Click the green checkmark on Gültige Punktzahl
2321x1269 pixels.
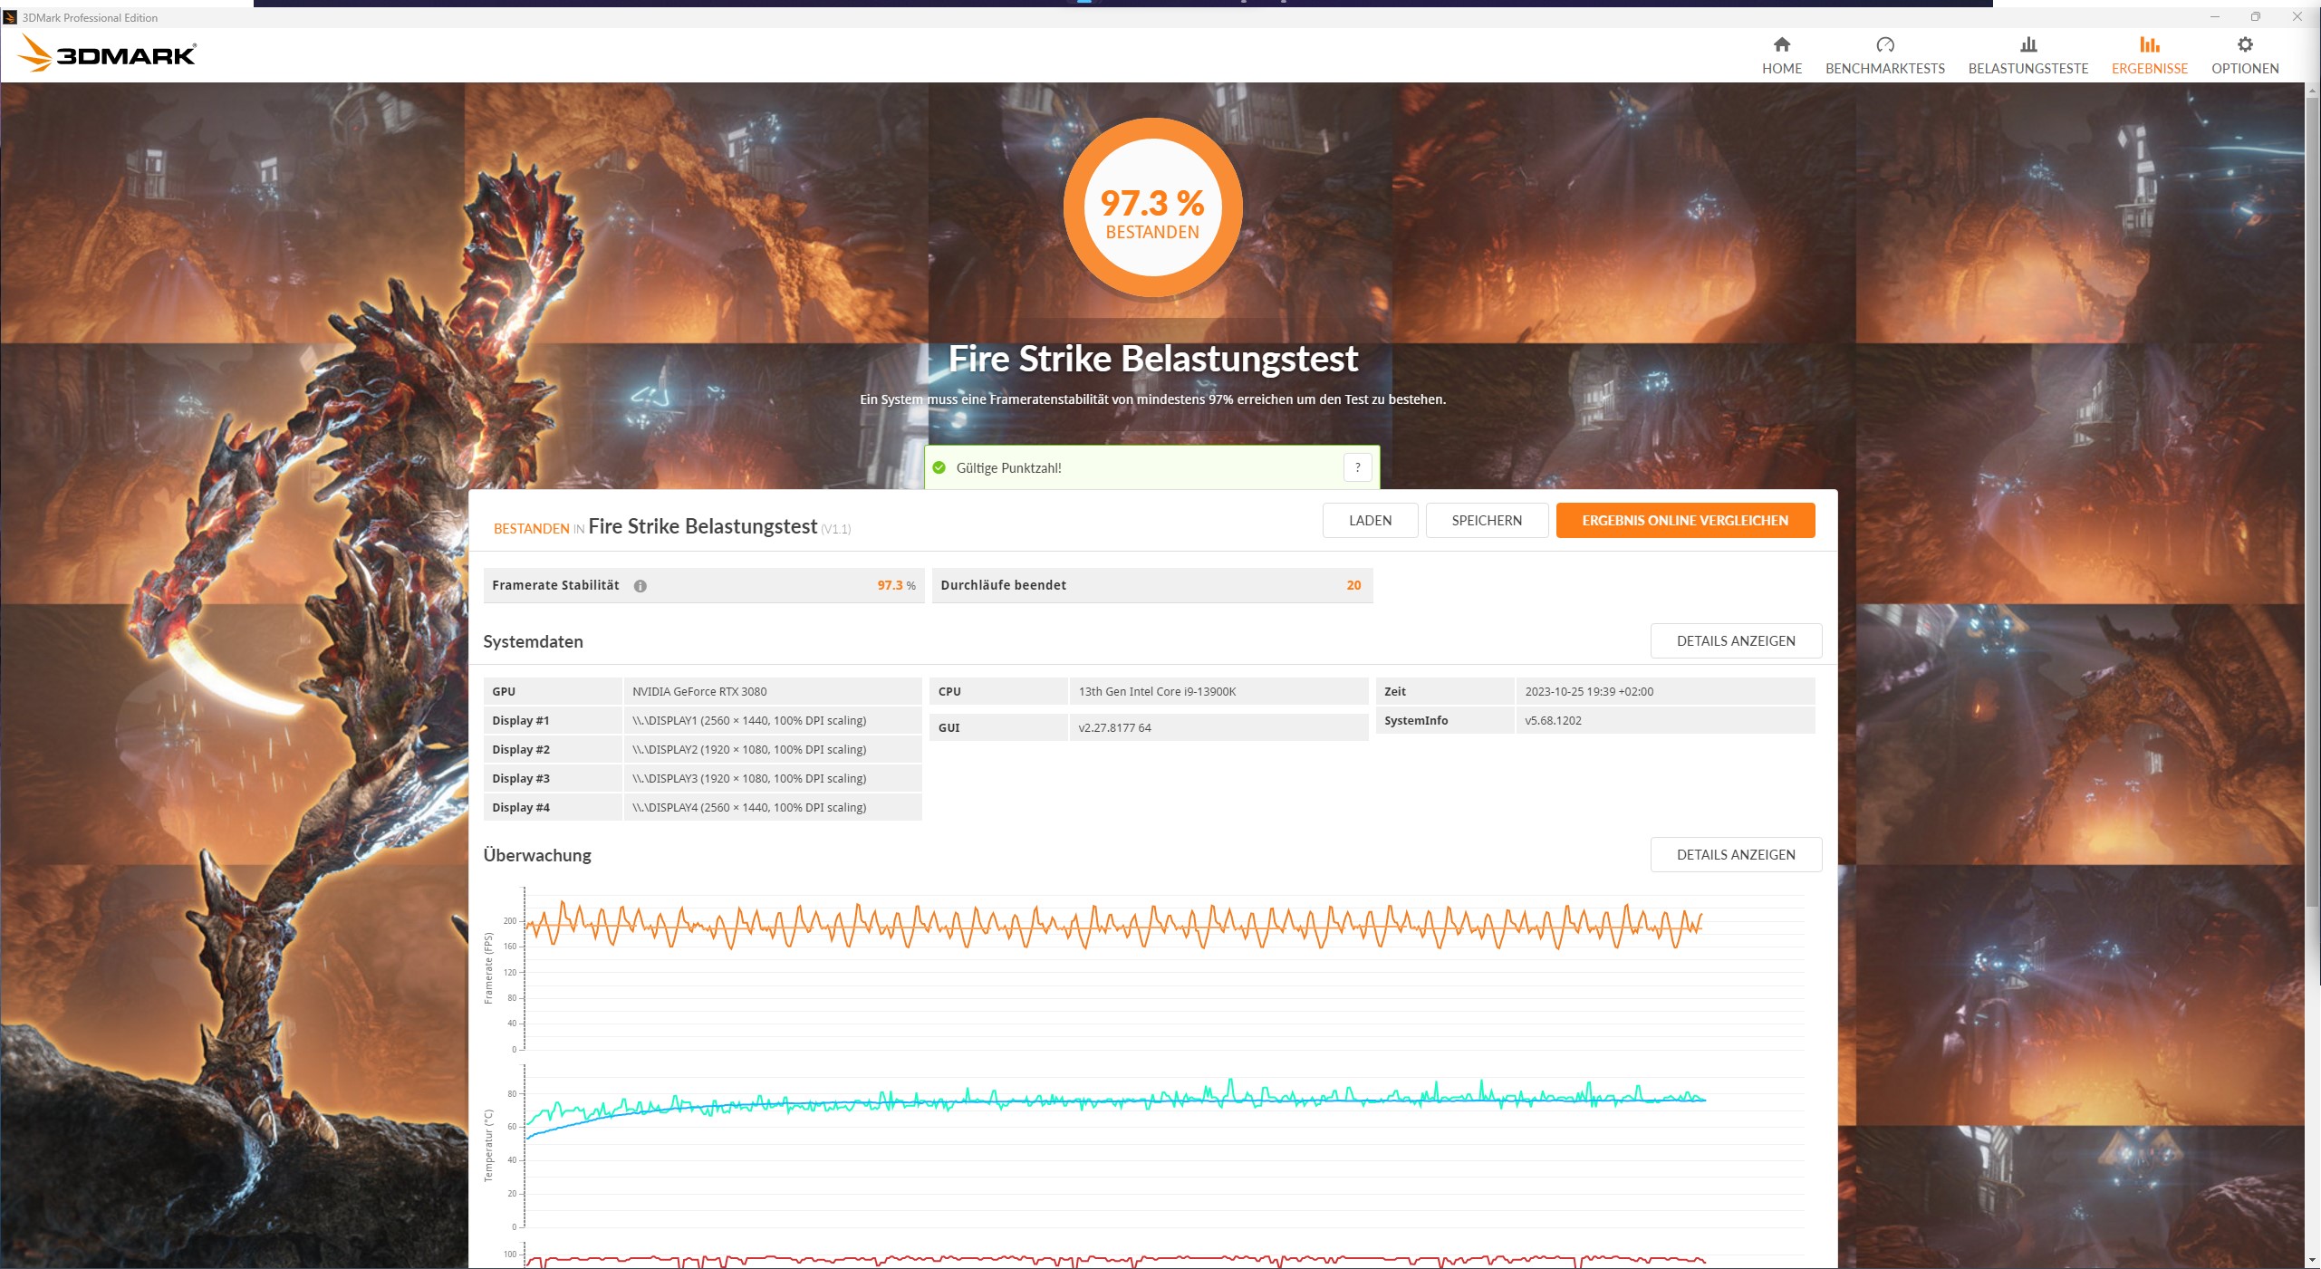pos(939,467)
